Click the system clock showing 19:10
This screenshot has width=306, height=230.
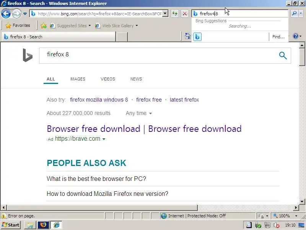(x=290, y=225)
